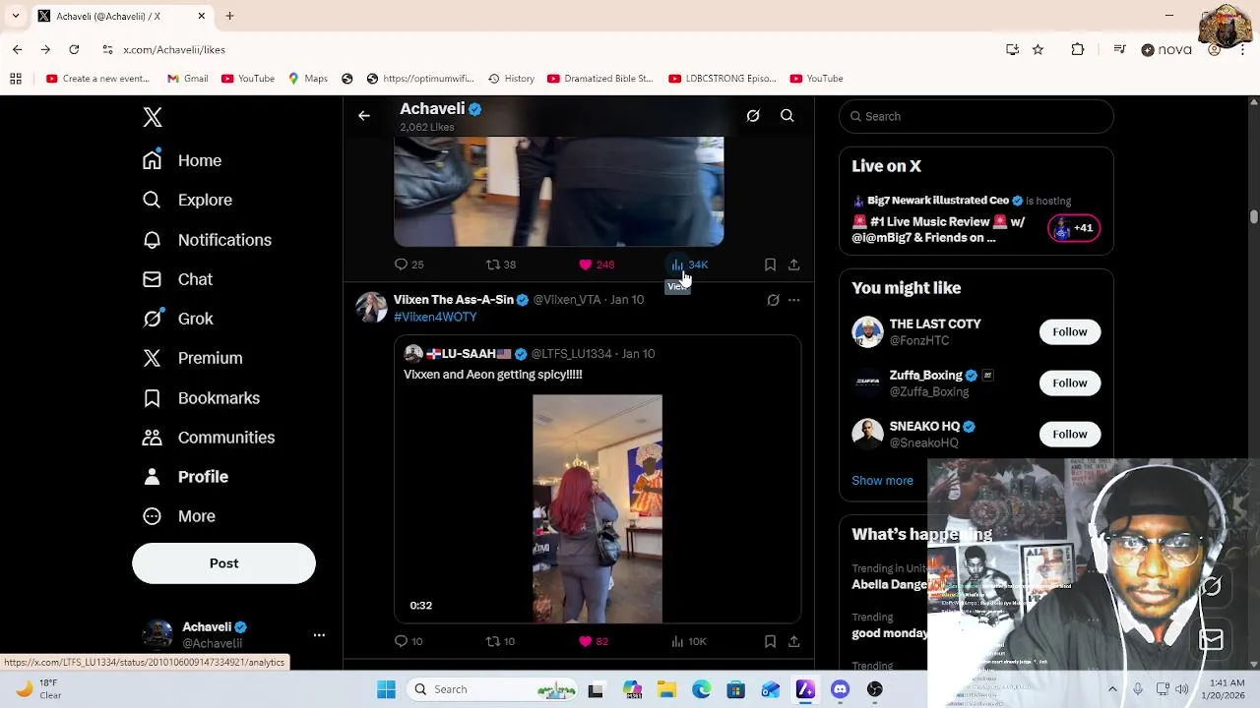Viewport: 1260px width, 708px height.
Task: Click Show more under You might like
Action: point(882,481)
